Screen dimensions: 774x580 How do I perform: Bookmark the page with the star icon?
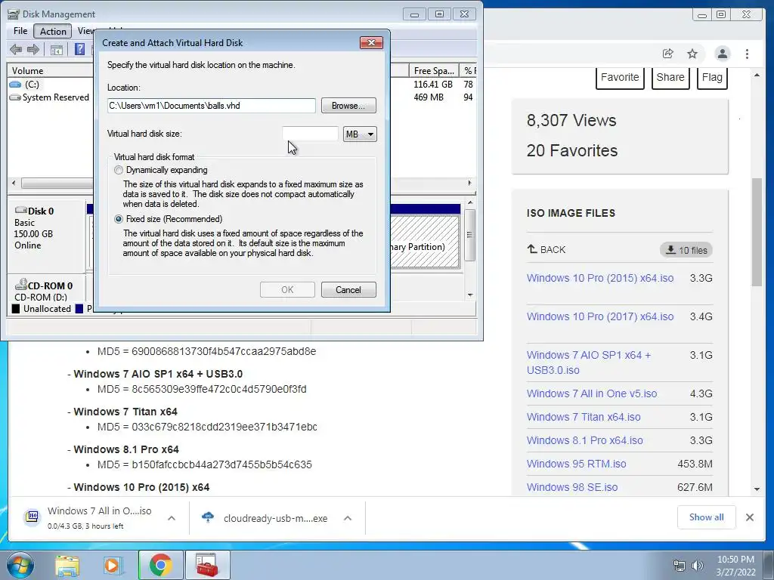(692, 54)
